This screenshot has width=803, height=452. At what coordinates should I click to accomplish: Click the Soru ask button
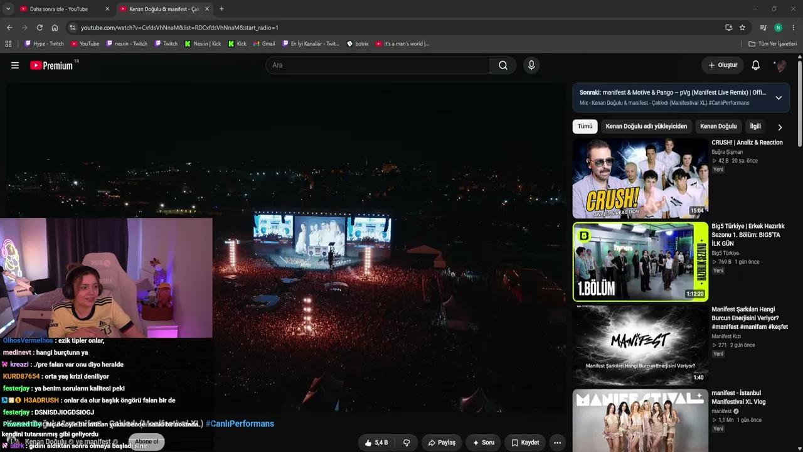tap(484, 443)
